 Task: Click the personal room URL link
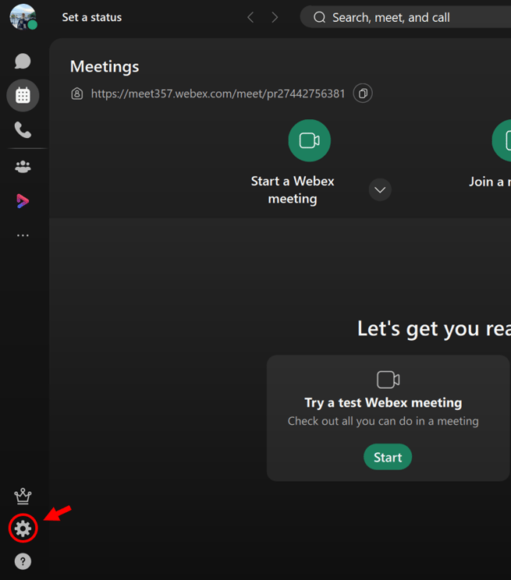218,94
